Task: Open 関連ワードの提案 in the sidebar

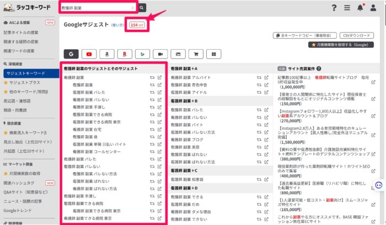Action: click(19, 51)
